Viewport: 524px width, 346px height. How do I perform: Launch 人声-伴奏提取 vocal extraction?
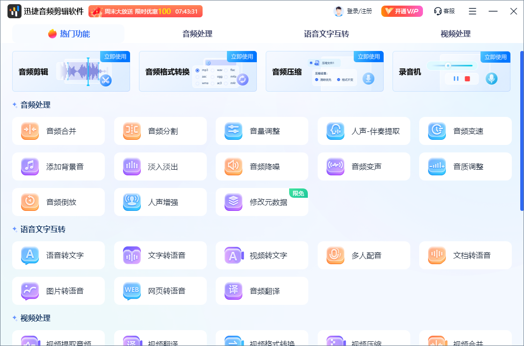pyautogui.click(x=364, y=131)
